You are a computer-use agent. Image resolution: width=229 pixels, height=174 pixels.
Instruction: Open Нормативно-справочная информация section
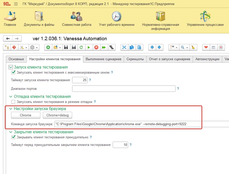[x=160, y=20]
